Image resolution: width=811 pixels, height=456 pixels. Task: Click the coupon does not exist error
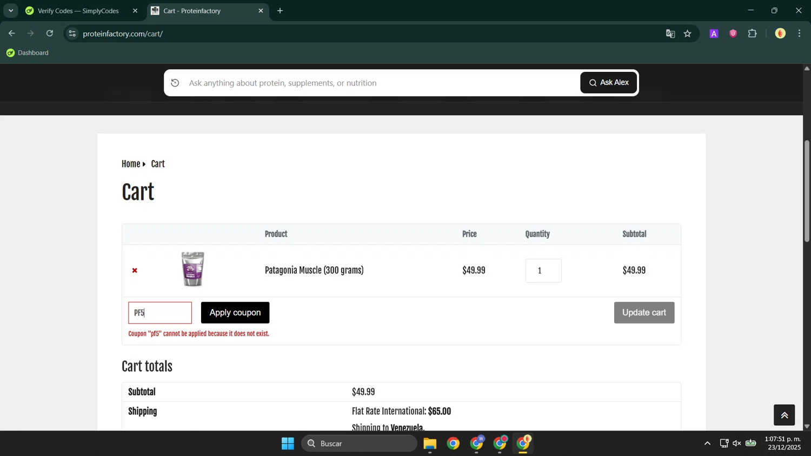pos(198,334)
